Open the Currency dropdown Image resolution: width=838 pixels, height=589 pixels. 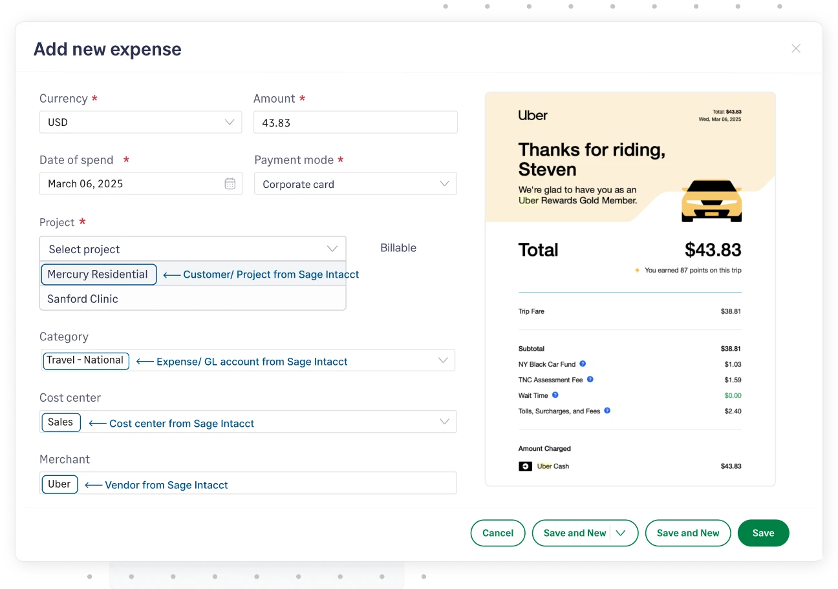(230, 121)
